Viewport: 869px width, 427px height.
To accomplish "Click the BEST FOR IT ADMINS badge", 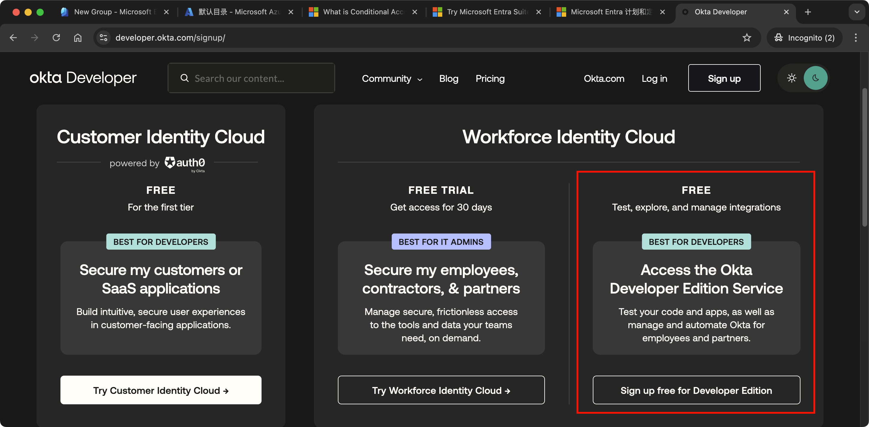I will pos(441,242).
